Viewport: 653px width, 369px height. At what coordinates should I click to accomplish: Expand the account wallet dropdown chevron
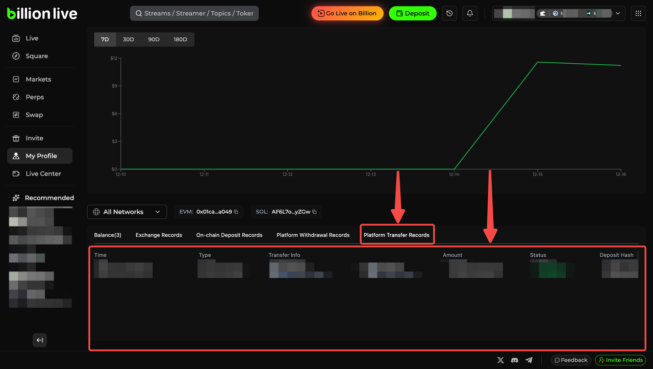pos(618,13)
